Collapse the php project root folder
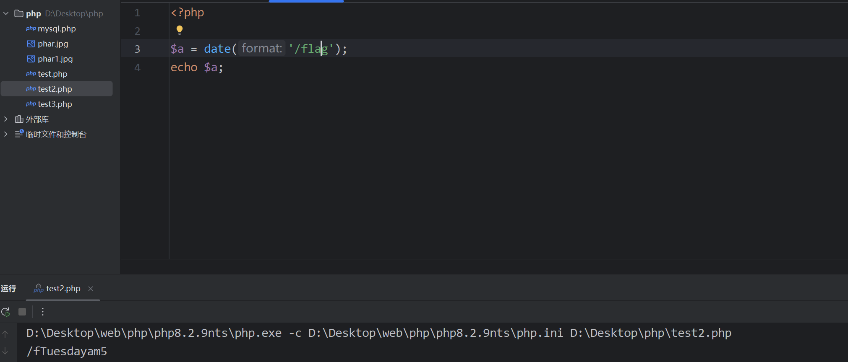 [6, 14]
